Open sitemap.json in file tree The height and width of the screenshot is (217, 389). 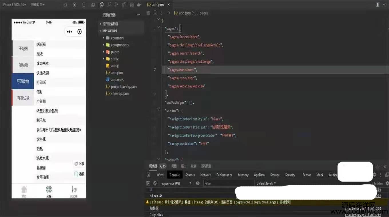coord(120,93)
